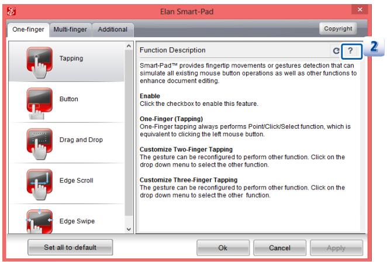Click the 'Elan Smart-Pad' window title

click(x=187, y=12)
